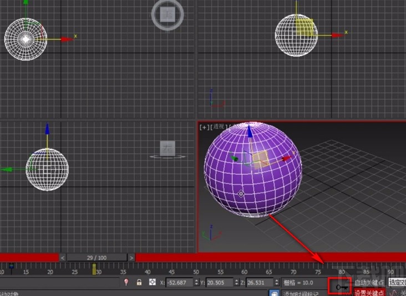Toggle absolute/offset transform type-in mode icon
This screenshot has height=296, width=406.
tap(152, 282)
